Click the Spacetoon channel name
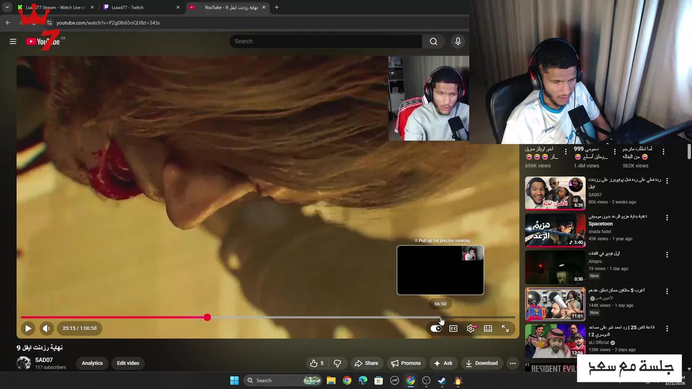This screenshot has width=692, height=389. tap(601, 224)
